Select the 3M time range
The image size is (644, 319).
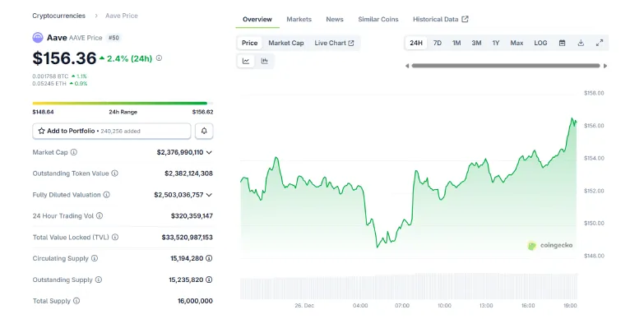(x=476, y=43)
